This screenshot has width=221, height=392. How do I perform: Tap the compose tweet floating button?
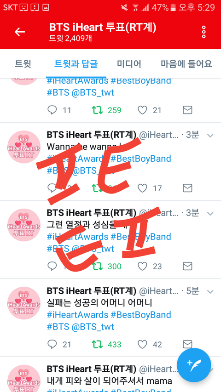(x=194, y=365)
